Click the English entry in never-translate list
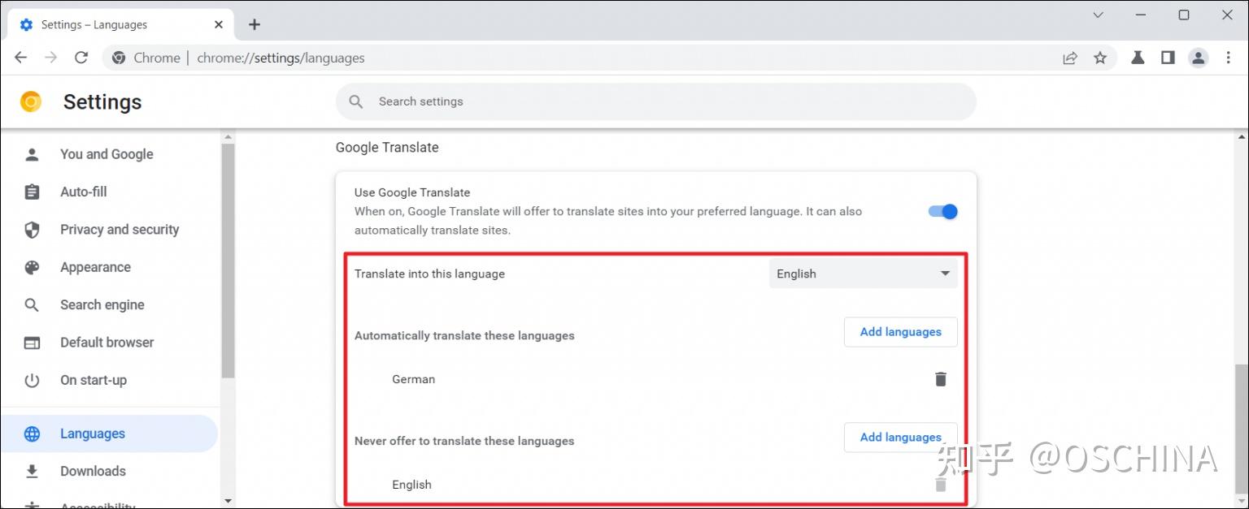 [x=411, y=485]
